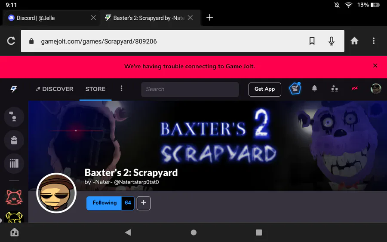Open the yellow dog community icon
The image size is (387, 242).
(x=14, y=217)
